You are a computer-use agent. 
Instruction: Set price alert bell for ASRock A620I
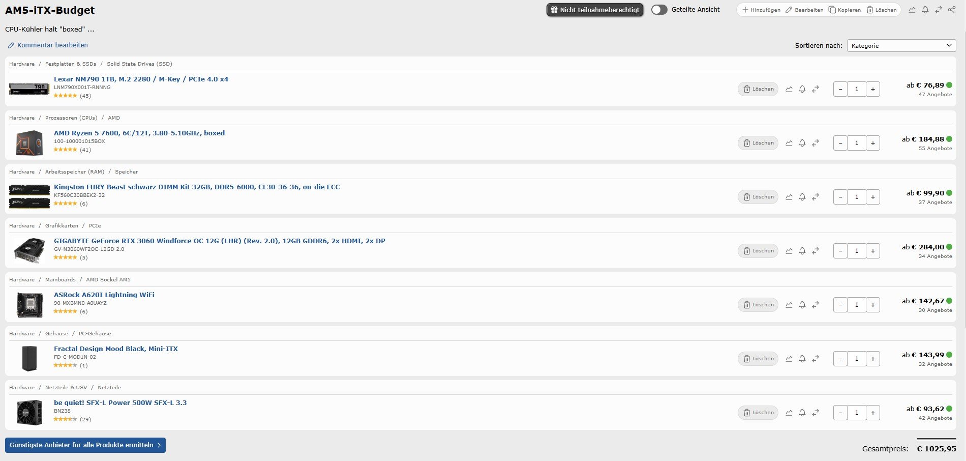[802, 305]
